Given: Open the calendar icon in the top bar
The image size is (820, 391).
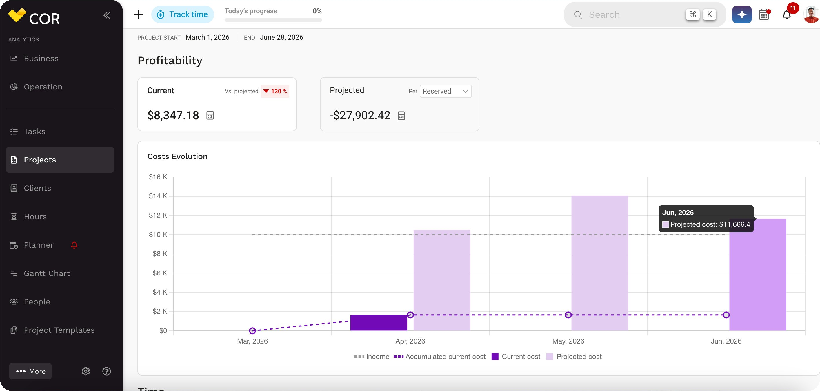Looking at the screenshot, I should point(764,15).
